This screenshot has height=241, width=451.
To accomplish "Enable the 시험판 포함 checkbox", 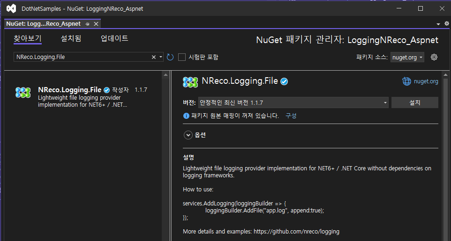I will (x=182, y=57).
